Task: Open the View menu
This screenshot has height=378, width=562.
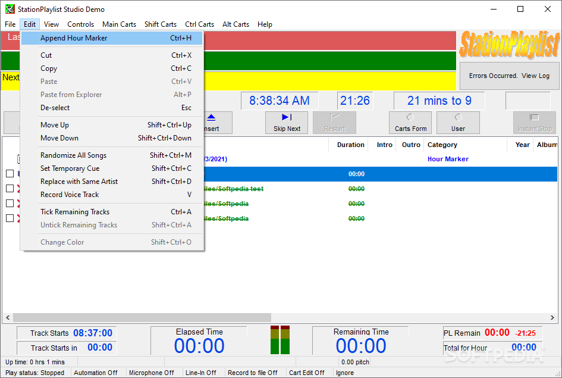Action: [x=51, y=24]
